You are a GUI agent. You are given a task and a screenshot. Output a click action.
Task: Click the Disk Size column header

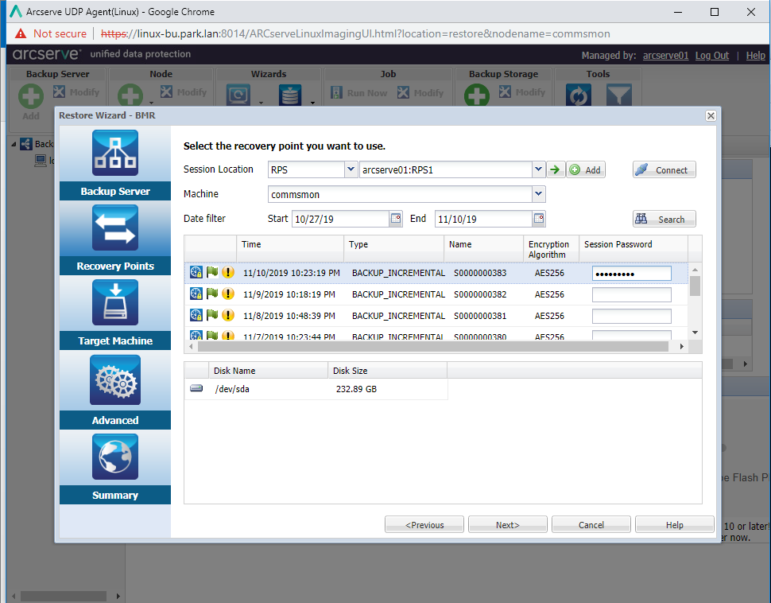point(387,370)
